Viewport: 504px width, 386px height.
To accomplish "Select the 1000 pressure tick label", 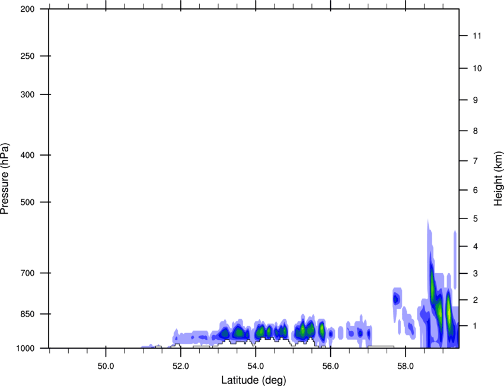I will [x=25, y=348].
